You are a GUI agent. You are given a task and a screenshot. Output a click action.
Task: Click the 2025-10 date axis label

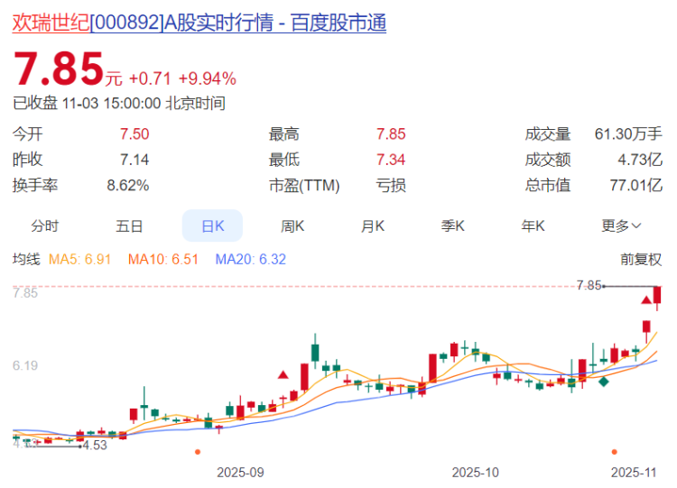point(475,473)
